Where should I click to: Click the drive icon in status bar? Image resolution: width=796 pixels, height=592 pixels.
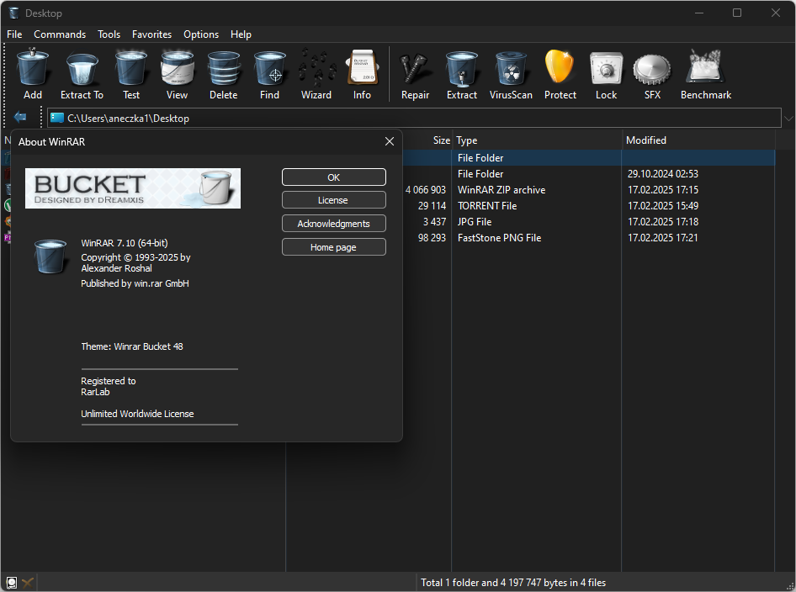click(x=12, y=583)
